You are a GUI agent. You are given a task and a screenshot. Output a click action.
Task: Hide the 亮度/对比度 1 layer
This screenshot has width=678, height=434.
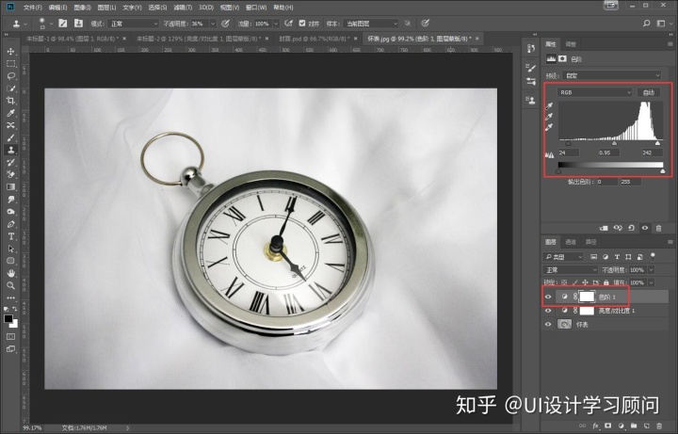pyautogui.click(x=548, y=311)
